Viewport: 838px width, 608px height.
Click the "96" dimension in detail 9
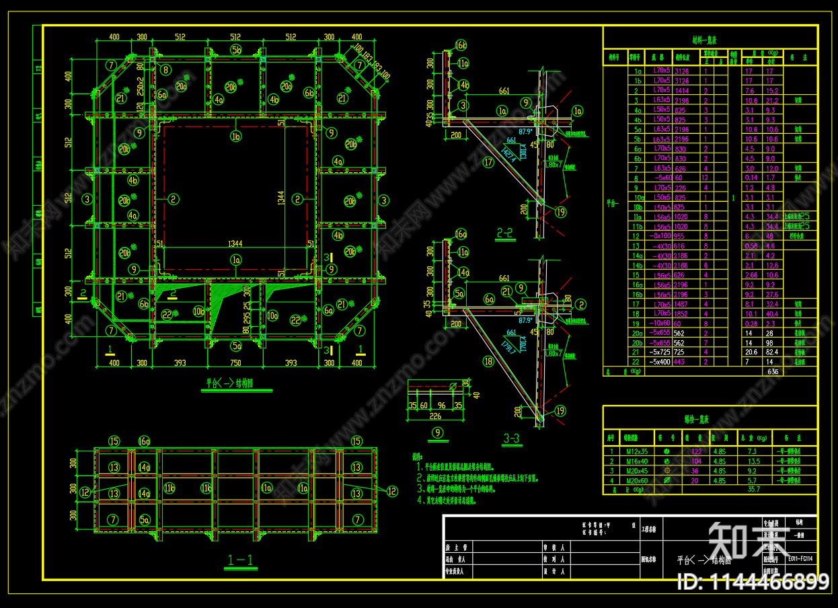coord(441,405)
